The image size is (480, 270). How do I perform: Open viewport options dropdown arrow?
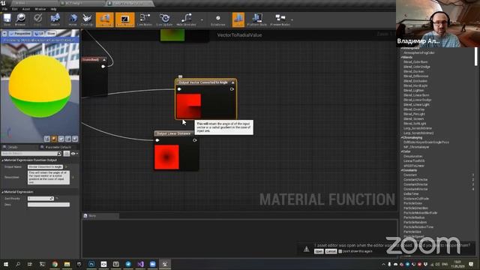(x=4, y=33)
